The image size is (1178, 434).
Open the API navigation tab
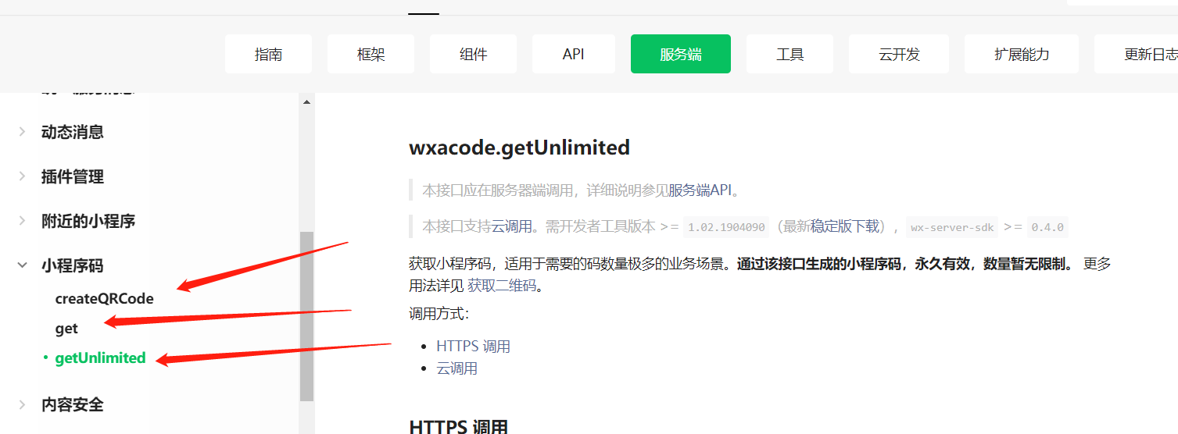[573, 55]
